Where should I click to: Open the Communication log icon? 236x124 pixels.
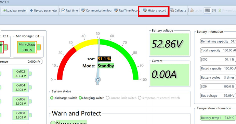[x=83, y=10]
